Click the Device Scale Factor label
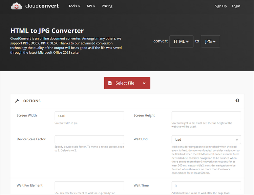This screenshot has height=195, width=254. (31, 139)
